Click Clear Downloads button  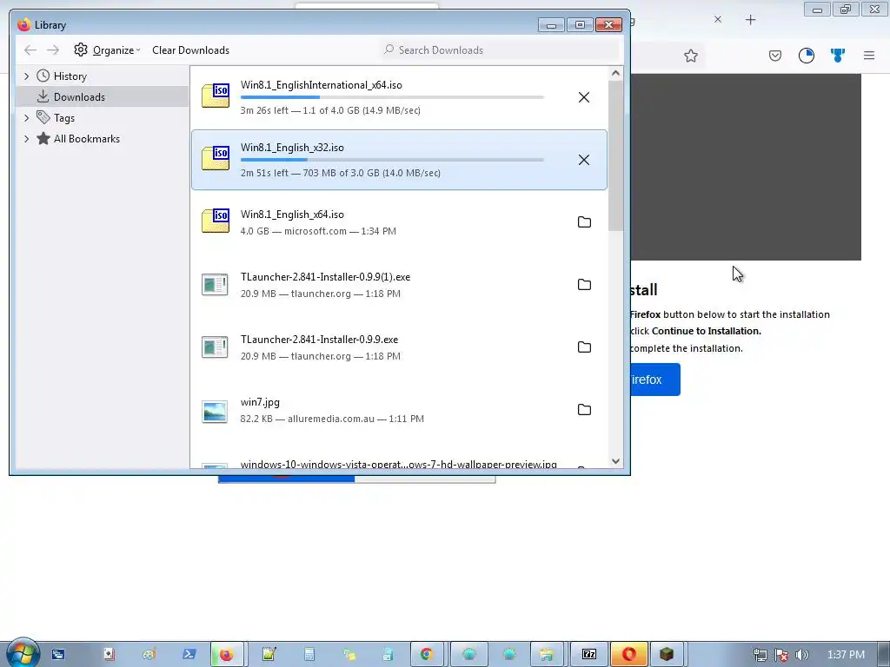[190, 50]
